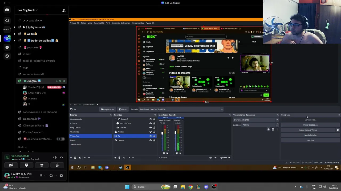Open advanced audio properties gears in mixer

click(216, 158)
